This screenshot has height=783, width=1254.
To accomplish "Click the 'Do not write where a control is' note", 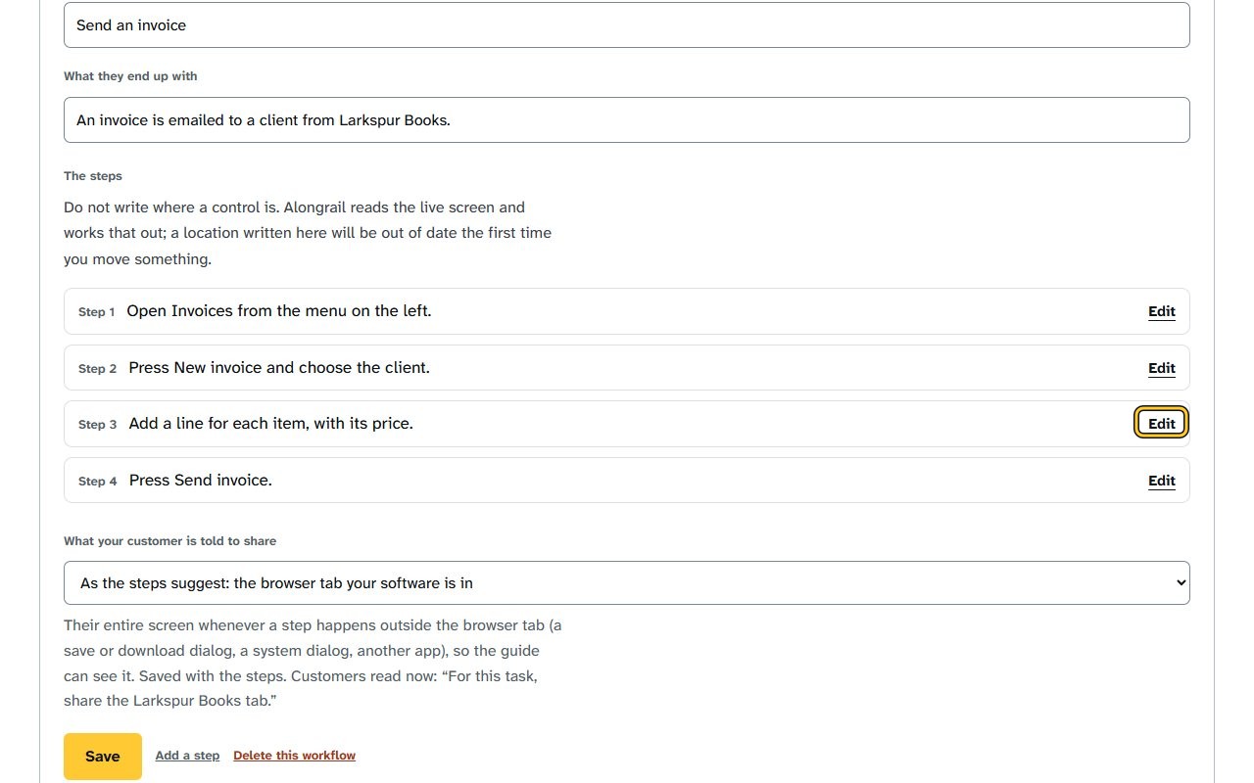I will 308,233.
